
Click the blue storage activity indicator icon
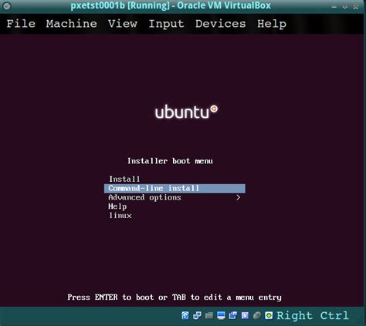coord(185,315)
